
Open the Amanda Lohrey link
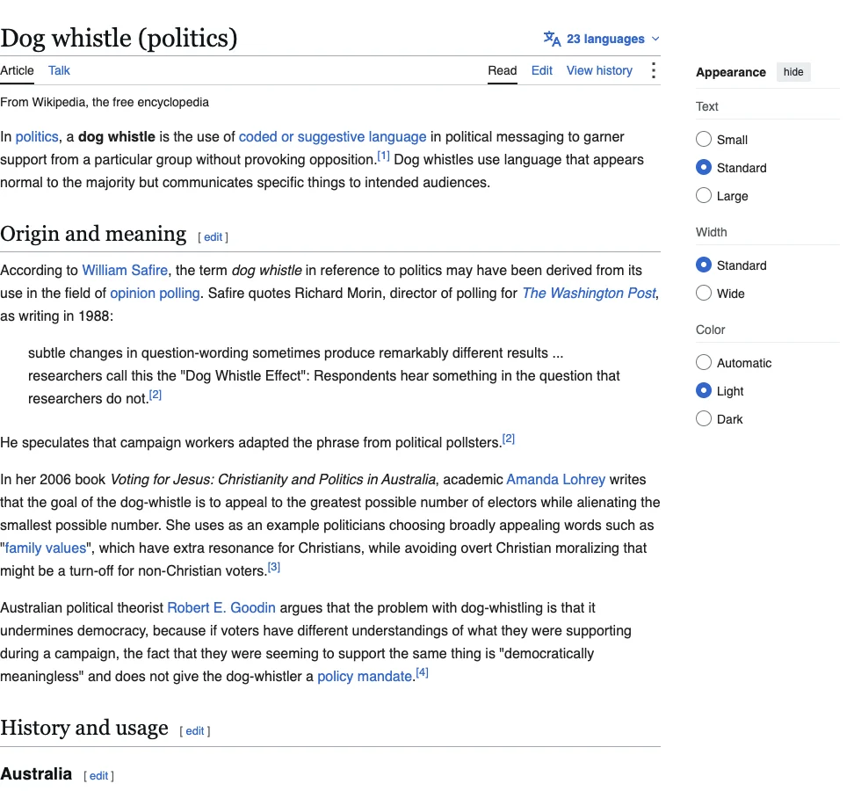click(555, 479)
